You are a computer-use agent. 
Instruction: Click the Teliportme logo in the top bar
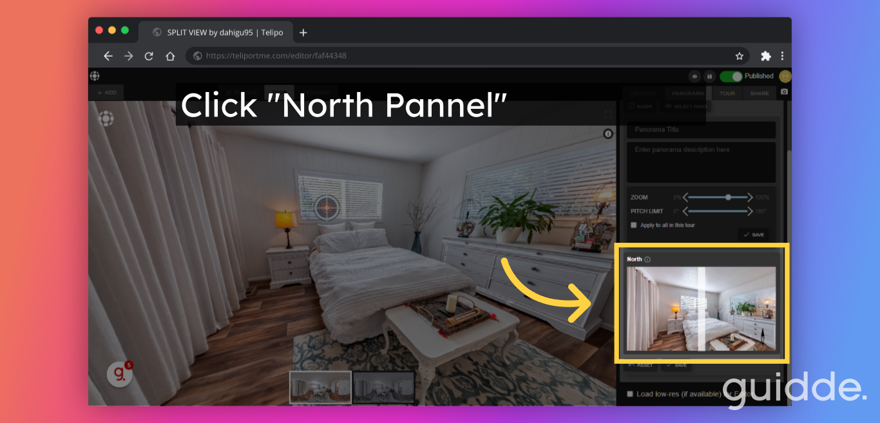(95, 76)
